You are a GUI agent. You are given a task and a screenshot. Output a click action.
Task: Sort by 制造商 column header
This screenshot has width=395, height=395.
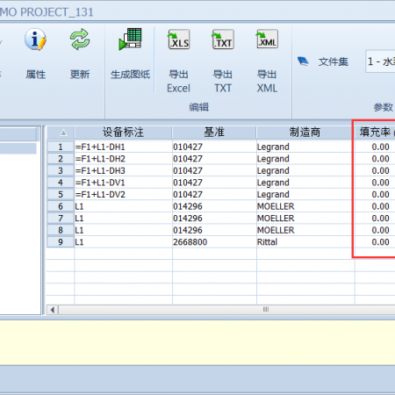[305, 133]
